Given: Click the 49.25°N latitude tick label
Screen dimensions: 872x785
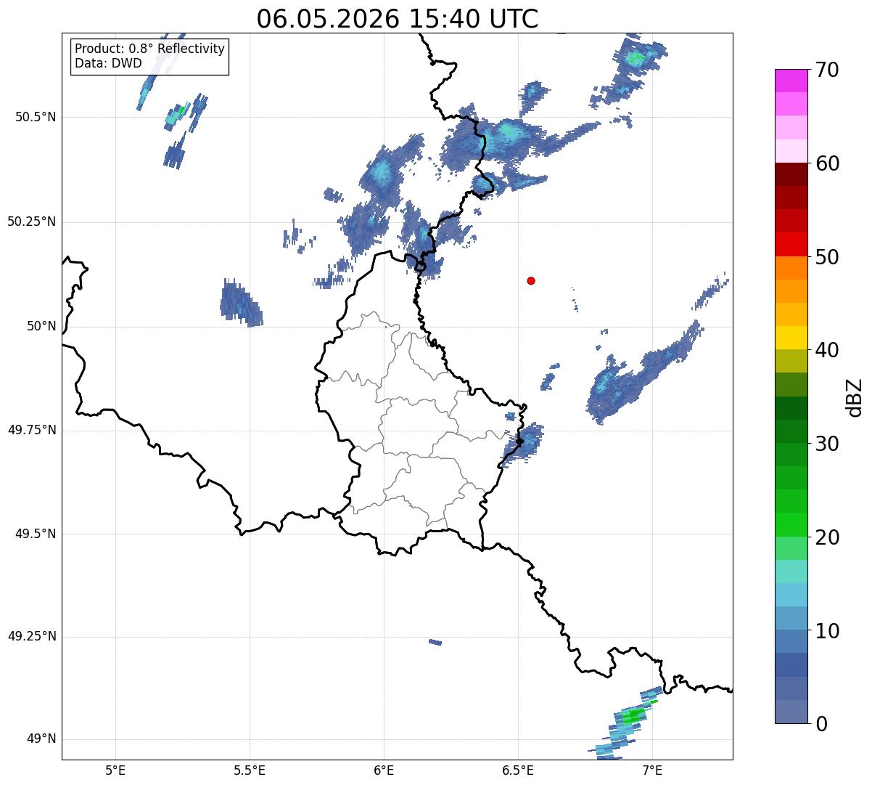Looking at the screenshot, I should [32, 636].
